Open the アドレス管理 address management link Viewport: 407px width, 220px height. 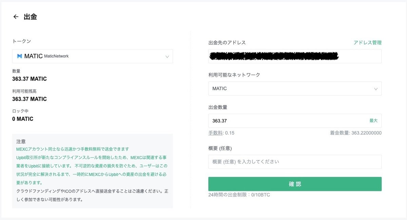point(367,43)
